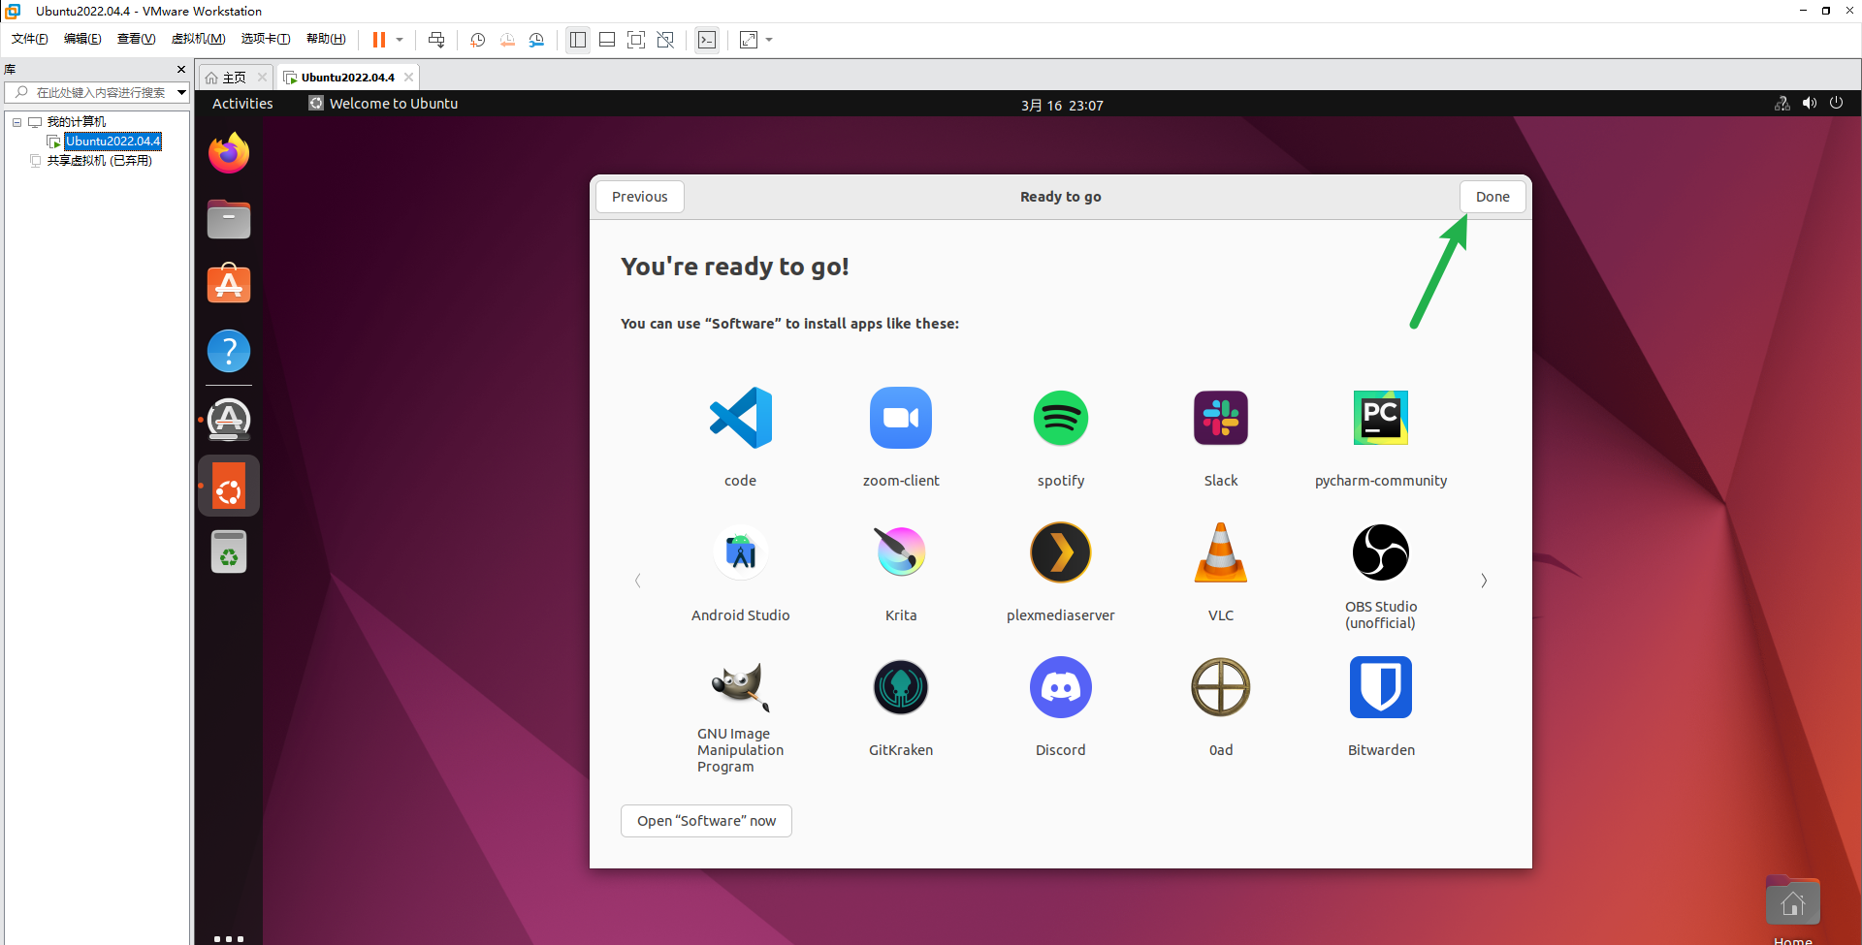Open Ubuntu Software from the dock
This screenshot has height=945, width=1862.
(229, 284)
